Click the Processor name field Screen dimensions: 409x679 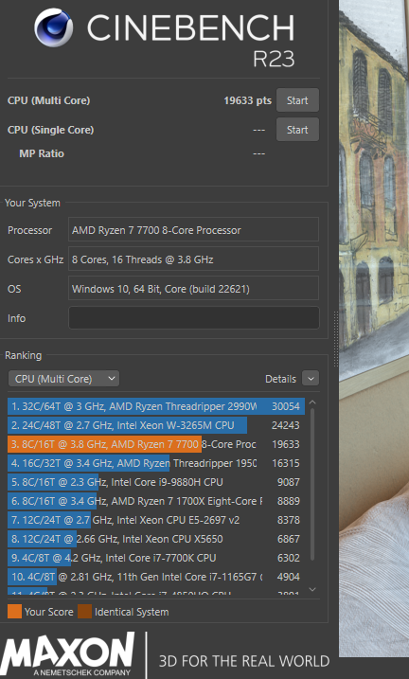click(x=193, y=229)
